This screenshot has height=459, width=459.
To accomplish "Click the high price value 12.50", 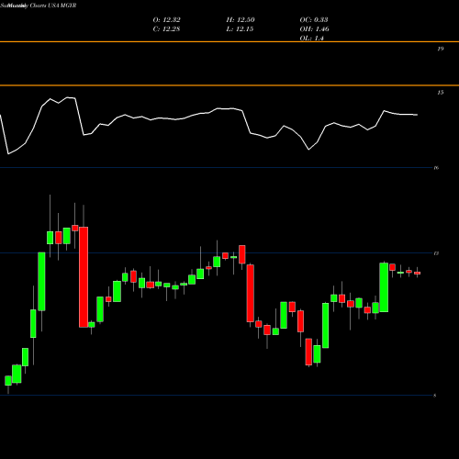I will [246, 20].
